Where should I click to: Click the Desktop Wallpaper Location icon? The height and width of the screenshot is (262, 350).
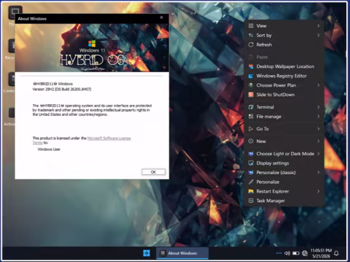(251, 66)
